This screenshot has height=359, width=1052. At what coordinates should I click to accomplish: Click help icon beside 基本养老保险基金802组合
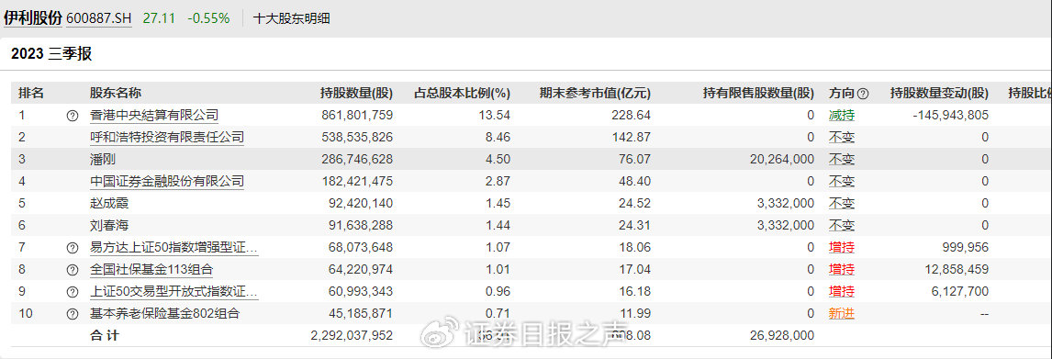[73, 313]
